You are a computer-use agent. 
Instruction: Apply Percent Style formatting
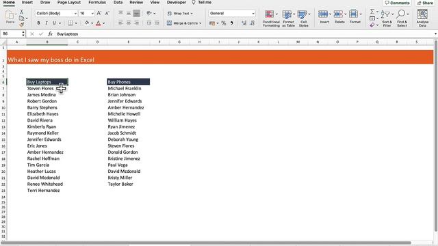coord(224,23)
